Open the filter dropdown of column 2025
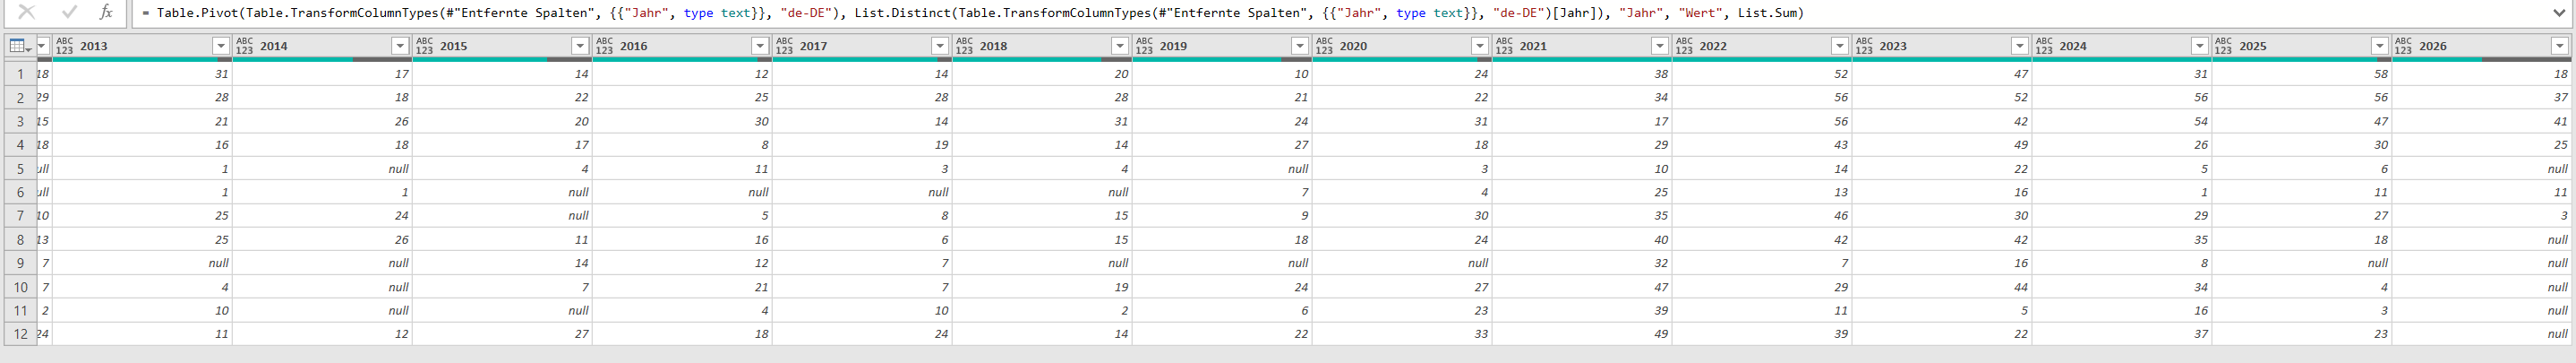This screenshot has height=363, width=2576. coord(2380,46)
